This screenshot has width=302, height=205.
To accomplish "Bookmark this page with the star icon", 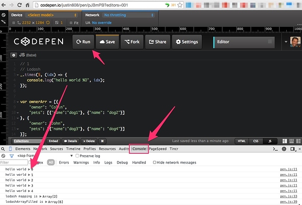I will coord(180,5).
